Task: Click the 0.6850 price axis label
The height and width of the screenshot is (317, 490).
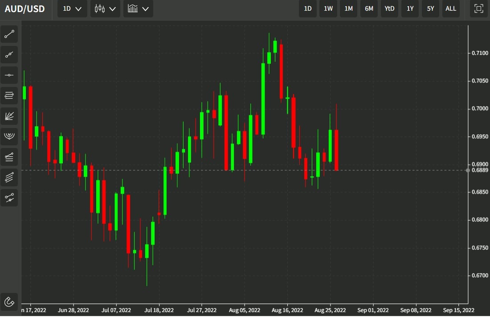Action: pos(480,192)
